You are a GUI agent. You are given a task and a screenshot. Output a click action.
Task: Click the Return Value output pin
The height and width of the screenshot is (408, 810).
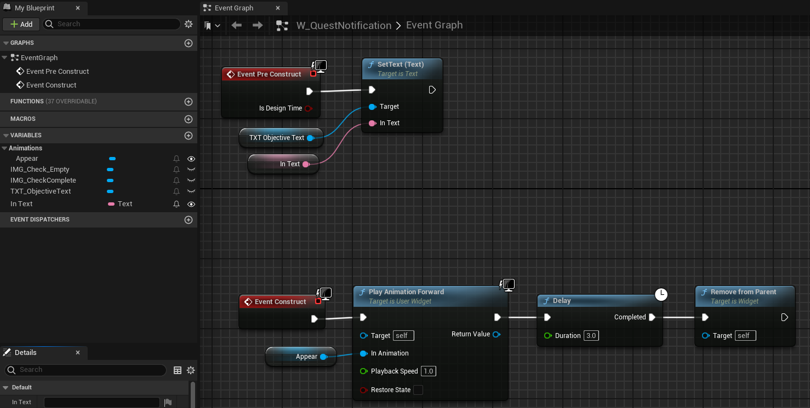[x=496, y=334]
